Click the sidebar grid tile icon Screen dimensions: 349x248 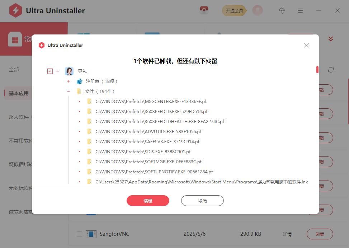15,39
